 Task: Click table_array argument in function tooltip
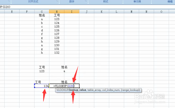point(94,90)
